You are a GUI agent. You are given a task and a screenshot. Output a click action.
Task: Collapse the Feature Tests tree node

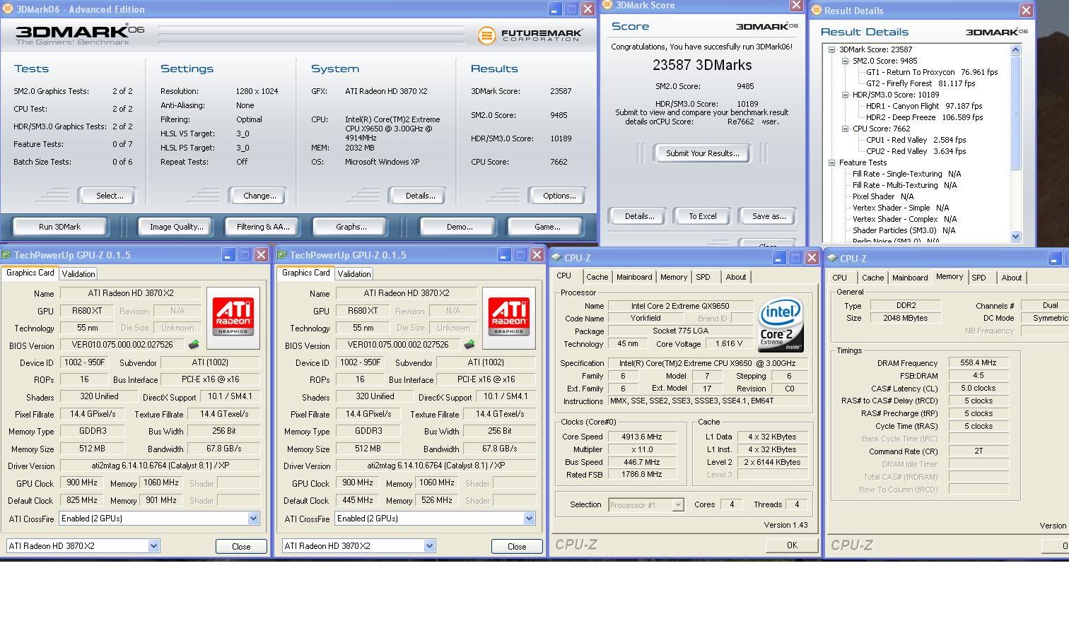point(832,162)
